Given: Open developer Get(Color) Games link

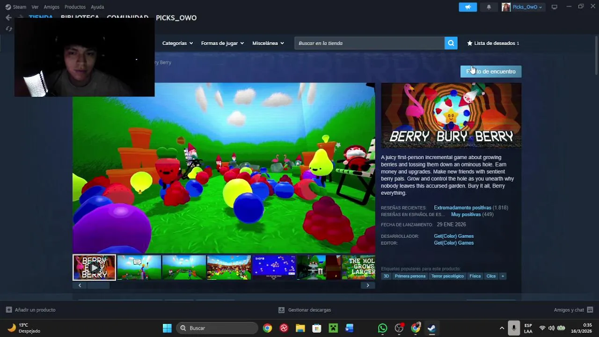Looking at the screenshot, I should (x=453, y=236).
